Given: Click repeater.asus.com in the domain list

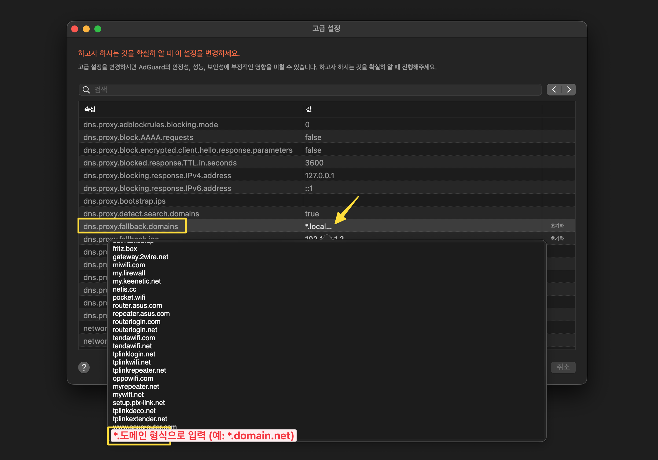Looking at the screenshot, I should [141, 313].
